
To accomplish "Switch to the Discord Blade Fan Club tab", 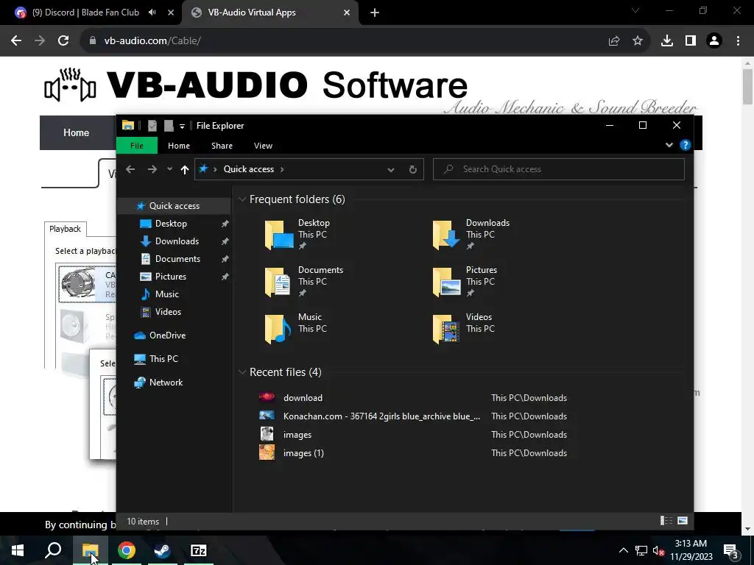I will tap(85, 13).
